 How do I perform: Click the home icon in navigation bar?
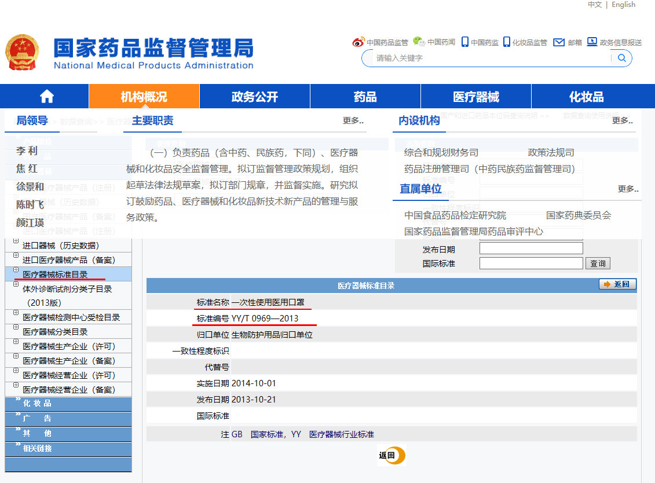[x=47, y=97]
